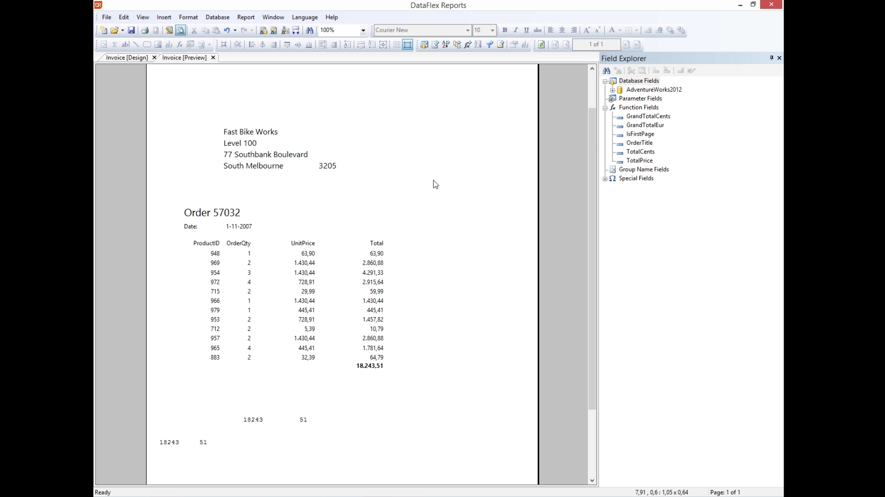Click the new report icon
This screenshot has height=497, width=885.
click(x=104, y=30)
